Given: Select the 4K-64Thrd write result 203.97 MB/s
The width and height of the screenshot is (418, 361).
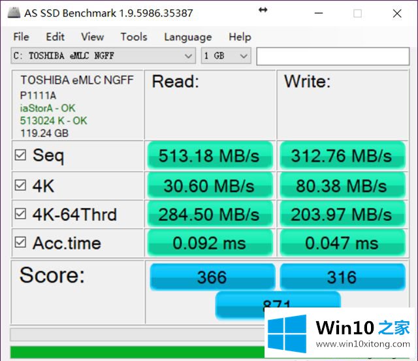Looking at the screenshot, I should [342, 215].
